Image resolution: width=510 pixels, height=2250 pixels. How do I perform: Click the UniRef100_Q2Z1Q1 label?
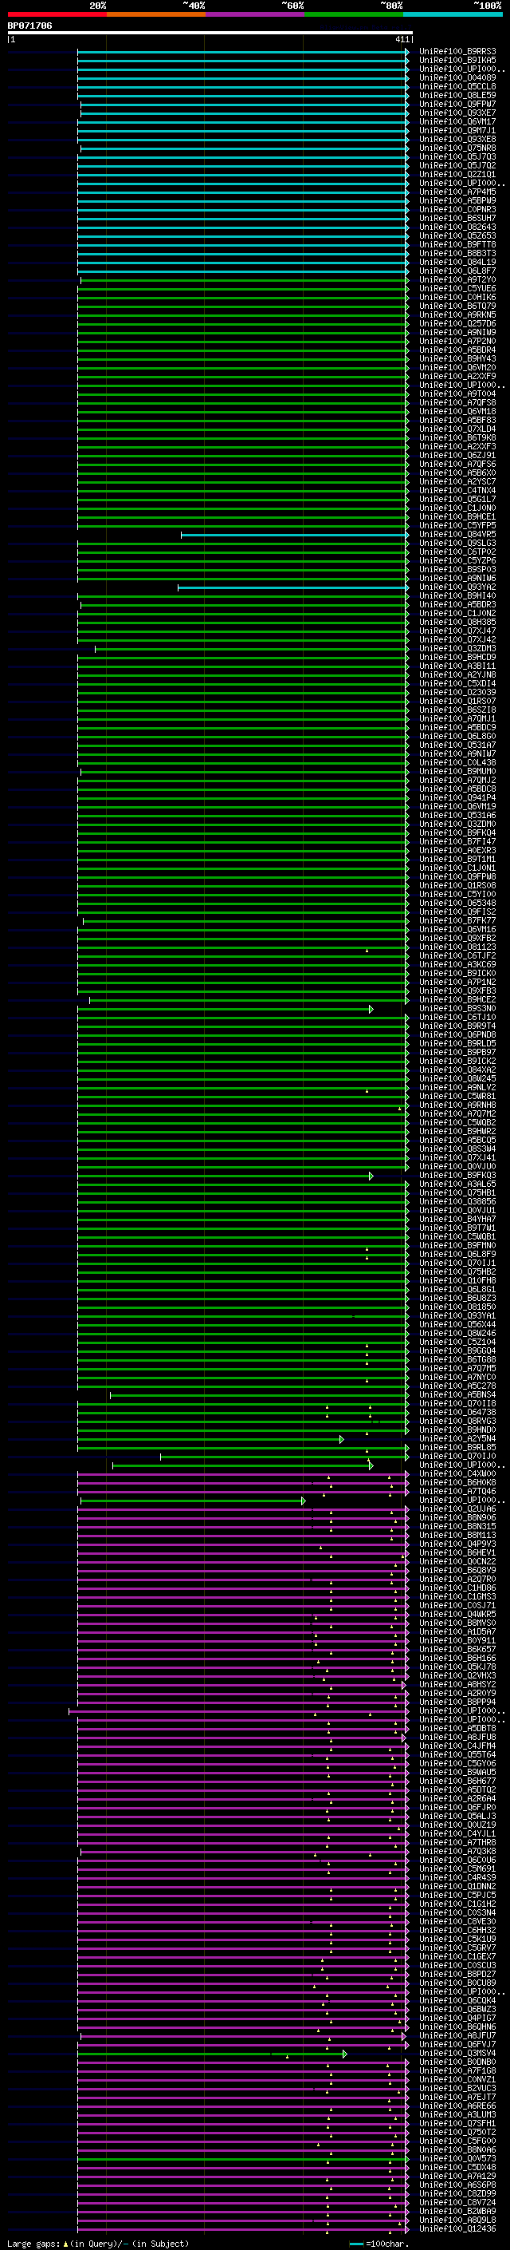click(x=457, y=174)
